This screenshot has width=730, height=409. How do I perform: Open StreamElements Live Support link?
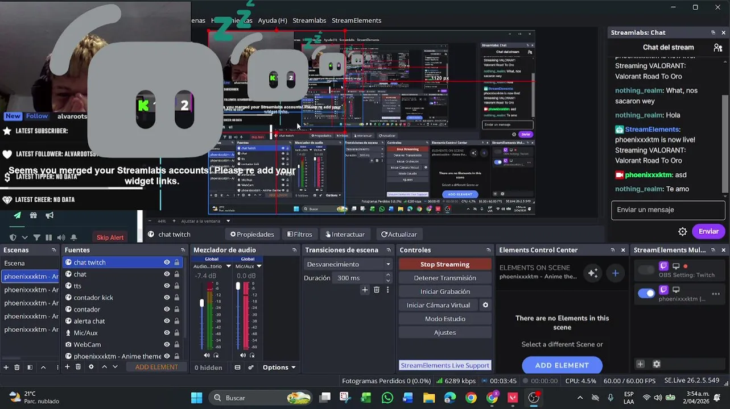point(445,365)
